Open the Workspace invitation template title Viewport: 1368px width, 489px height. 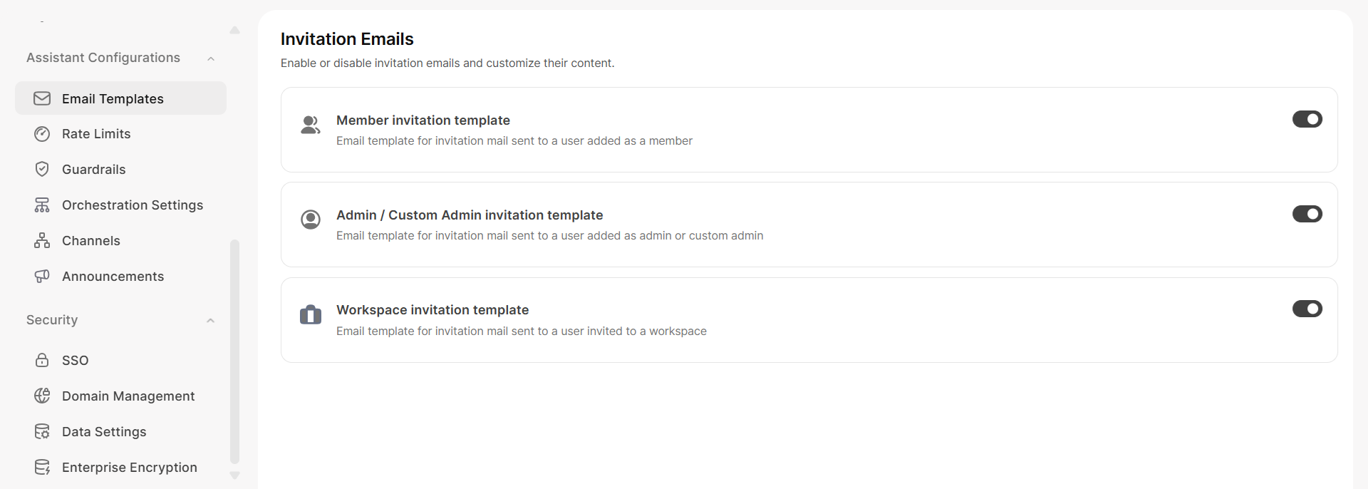[x=432, y=310]
